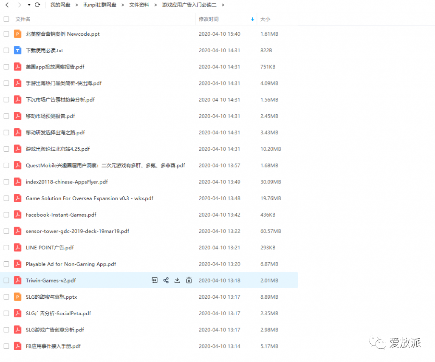Share the Triwin-Games-v2.pdf file
The width and height of the screenshot is (435, 362).
click(166, 280)
